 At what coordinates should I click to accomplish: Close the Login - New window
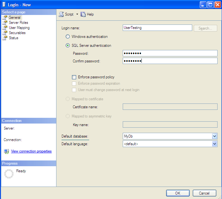(x=218, y=5)
